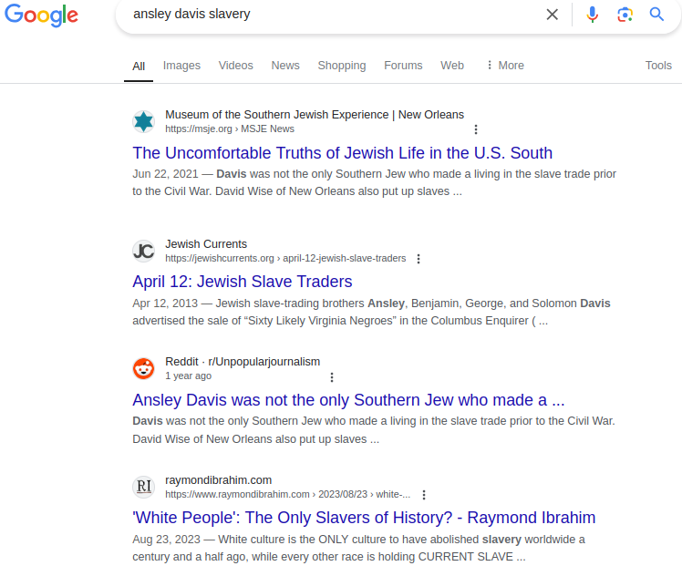This screenshot has width=682, height=566.
Task: Open Google Lens image search icon
Action: pos(625,15)
